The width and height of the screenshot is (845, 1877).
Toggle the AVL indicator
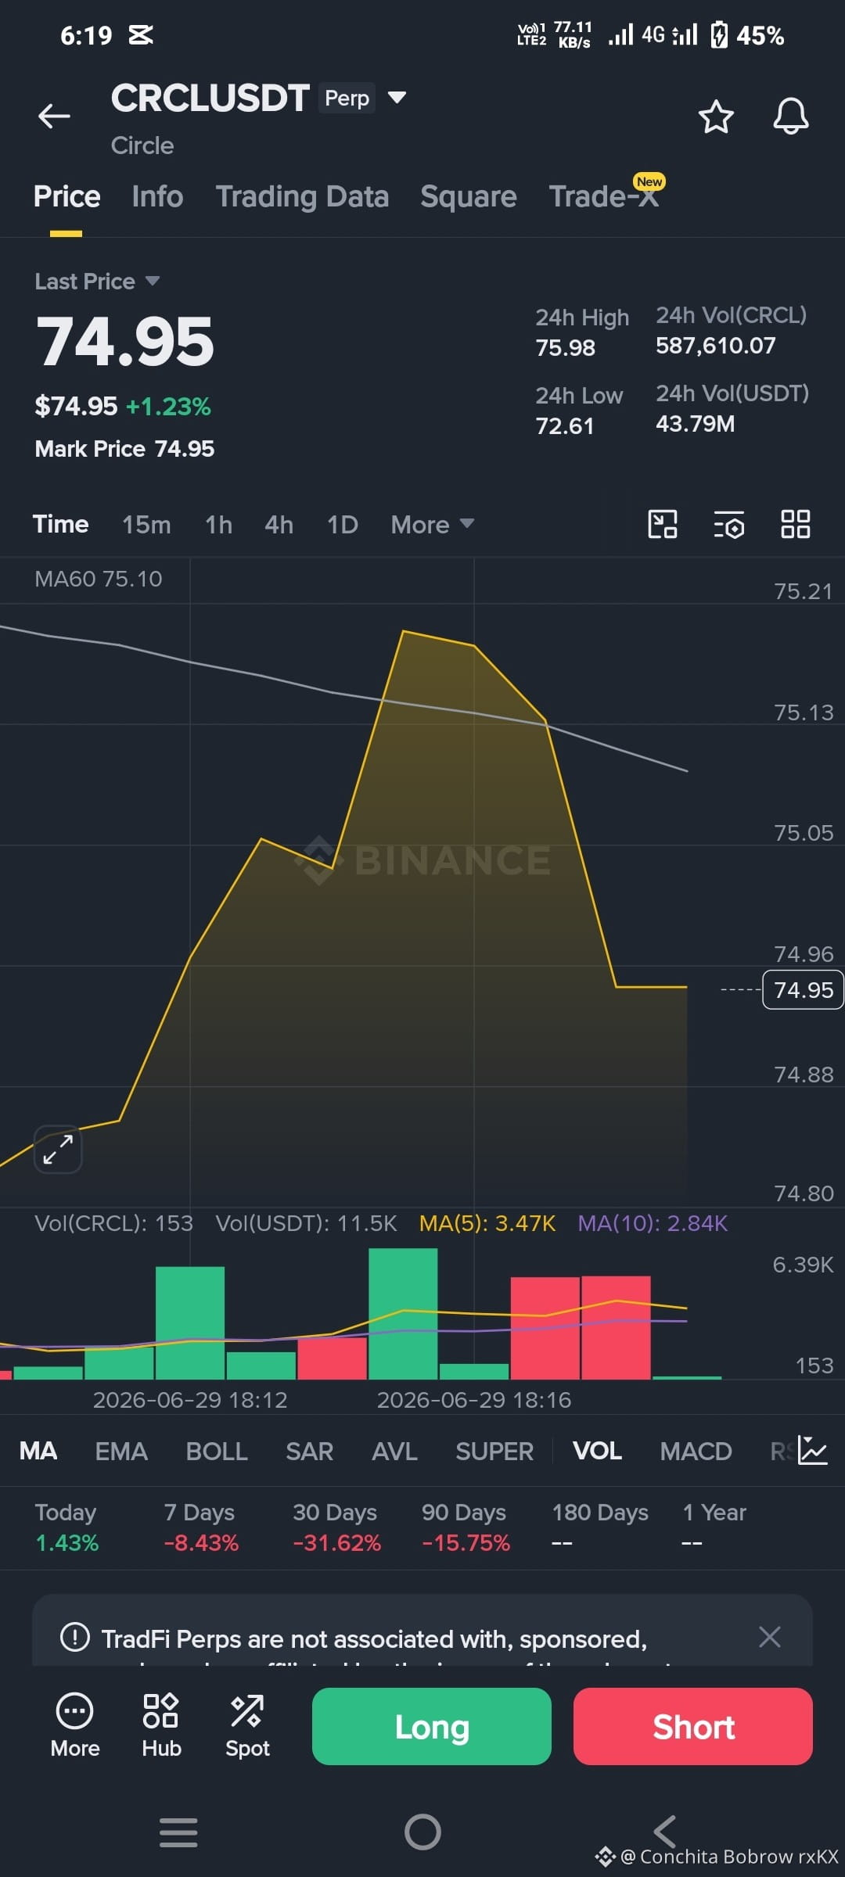coord(394,1452)
